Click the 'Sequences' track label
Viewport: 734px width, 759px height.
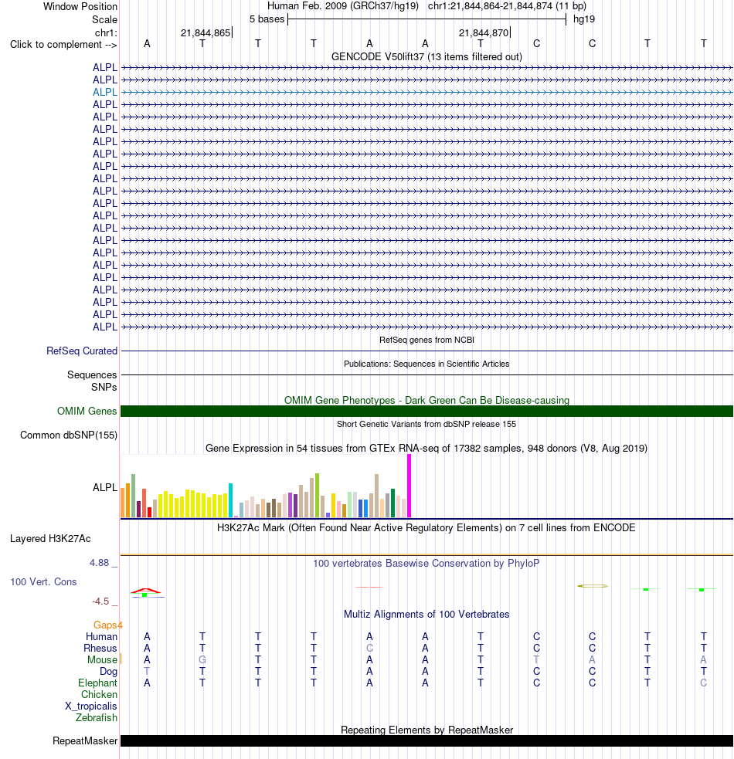[x=92, y=374]
